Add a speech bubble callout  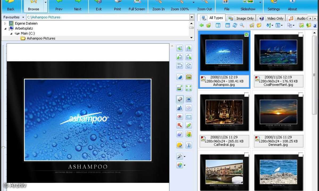[x=188, y=108]
